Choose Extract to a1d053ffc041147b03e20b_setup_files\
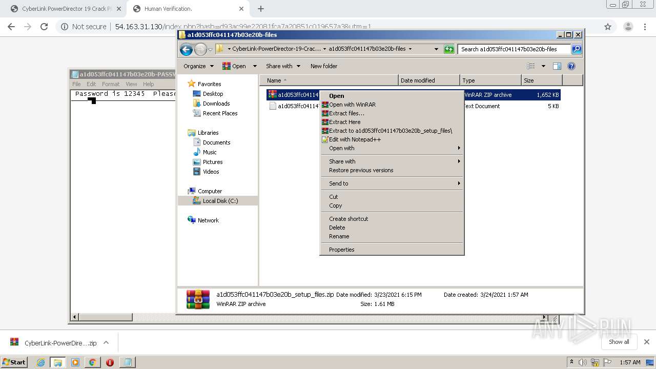The image size is (656, 369). pos(392,131)
